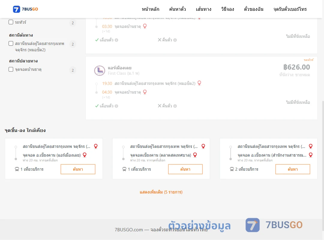This screenshot has width=324, height=240.
Task: Click info icon next to เลื่อนตั๋ว in 04:30 trip
Action: (x=116, y=106)
